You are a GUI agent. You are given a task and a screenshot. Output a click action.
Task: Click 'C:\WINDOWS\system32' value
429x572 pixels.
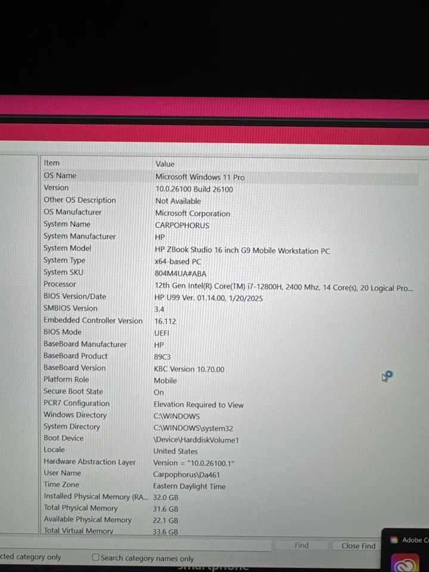tap(193, 428)
